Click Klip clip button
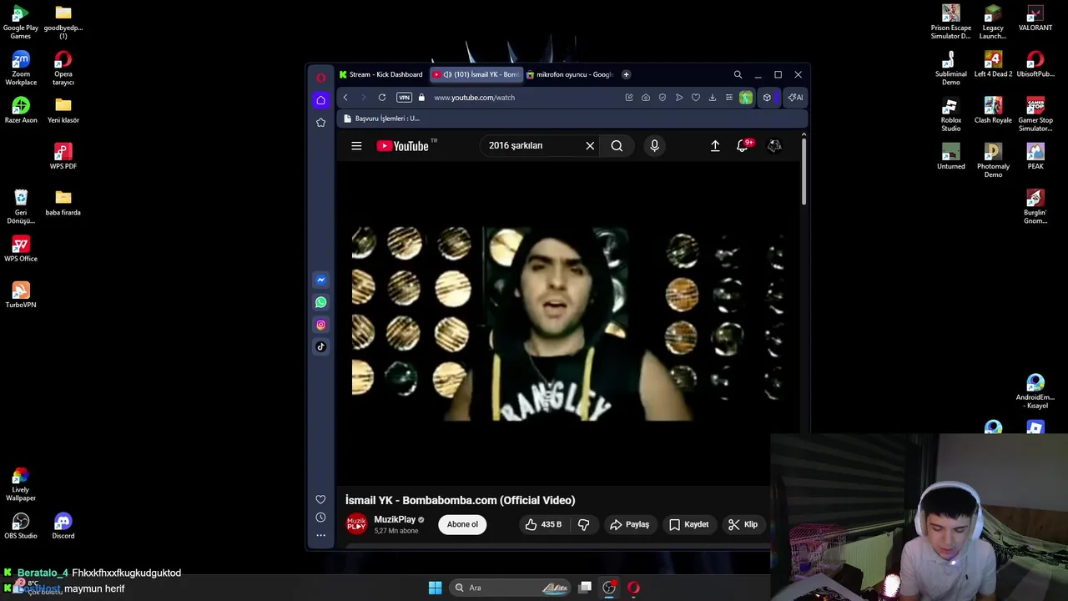Viewport: 1068px width, 601px height. pos(743,524)
